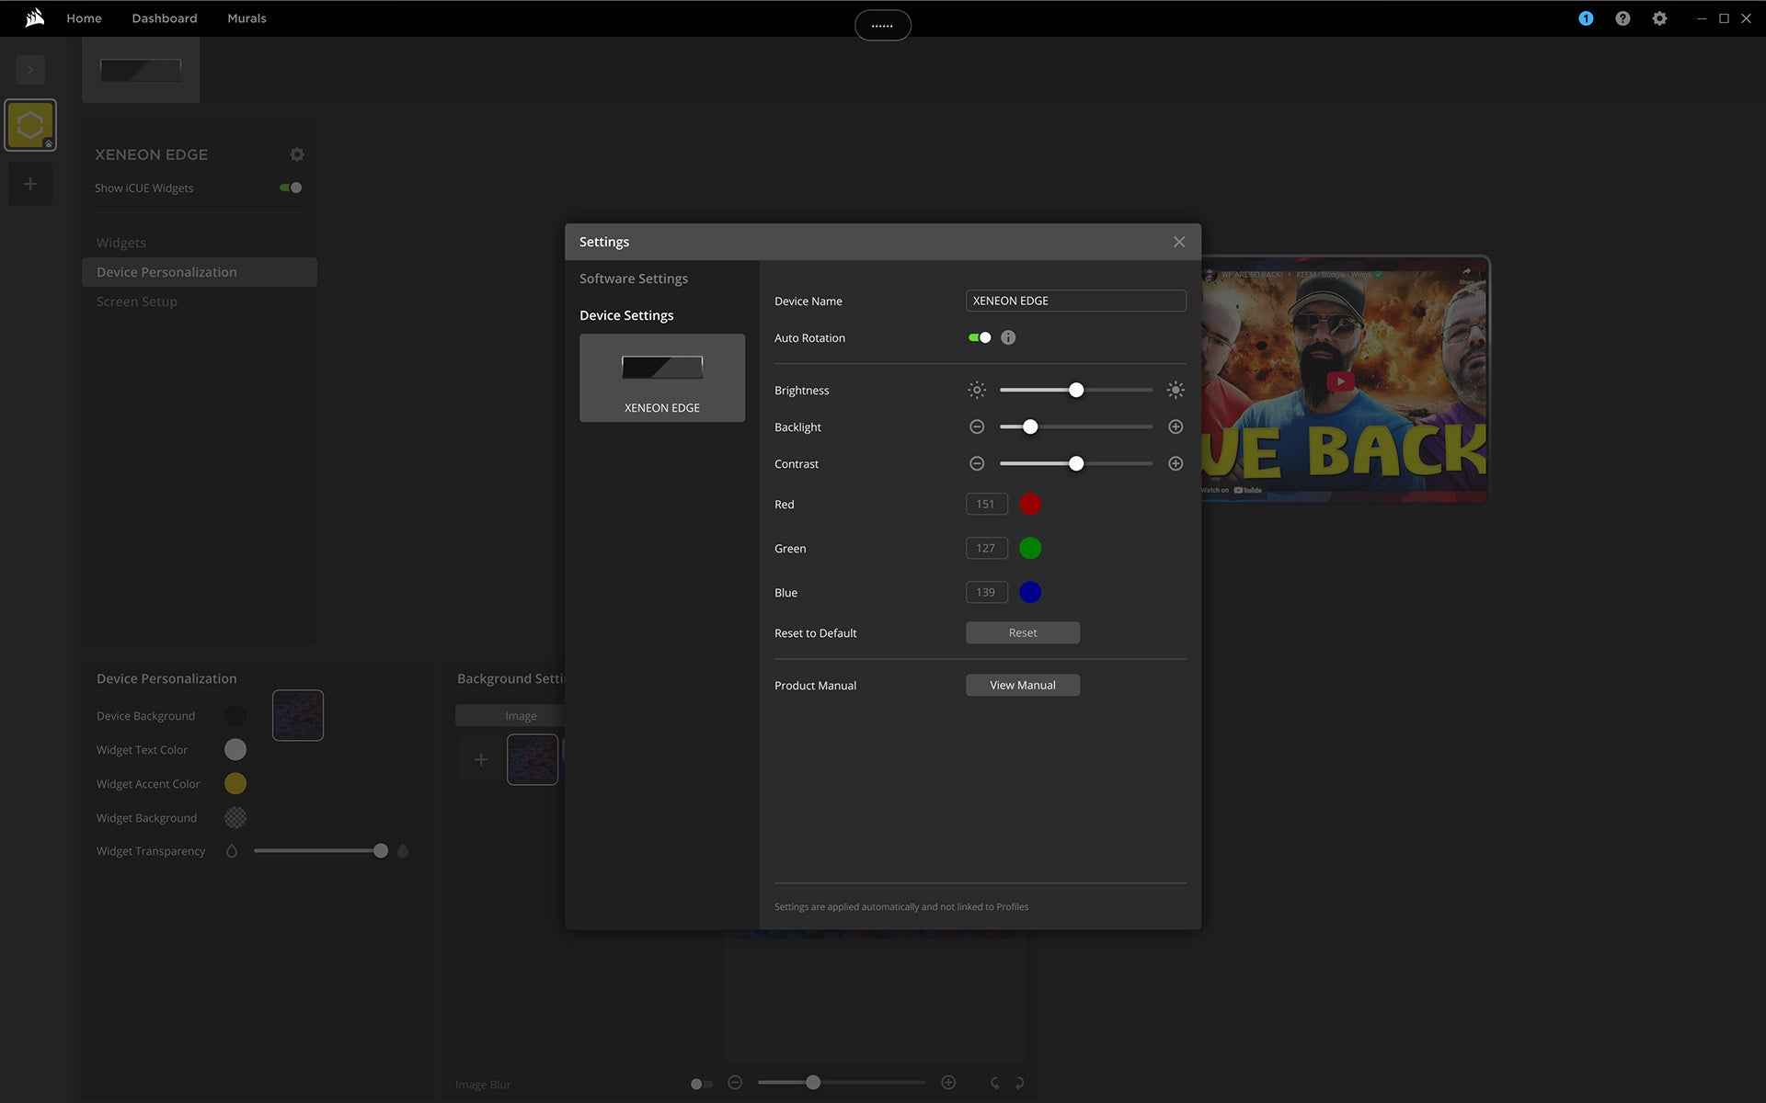Click the add profile plus icon in sidebar
Viewport: 1766px width, 1103px height.
30,184
